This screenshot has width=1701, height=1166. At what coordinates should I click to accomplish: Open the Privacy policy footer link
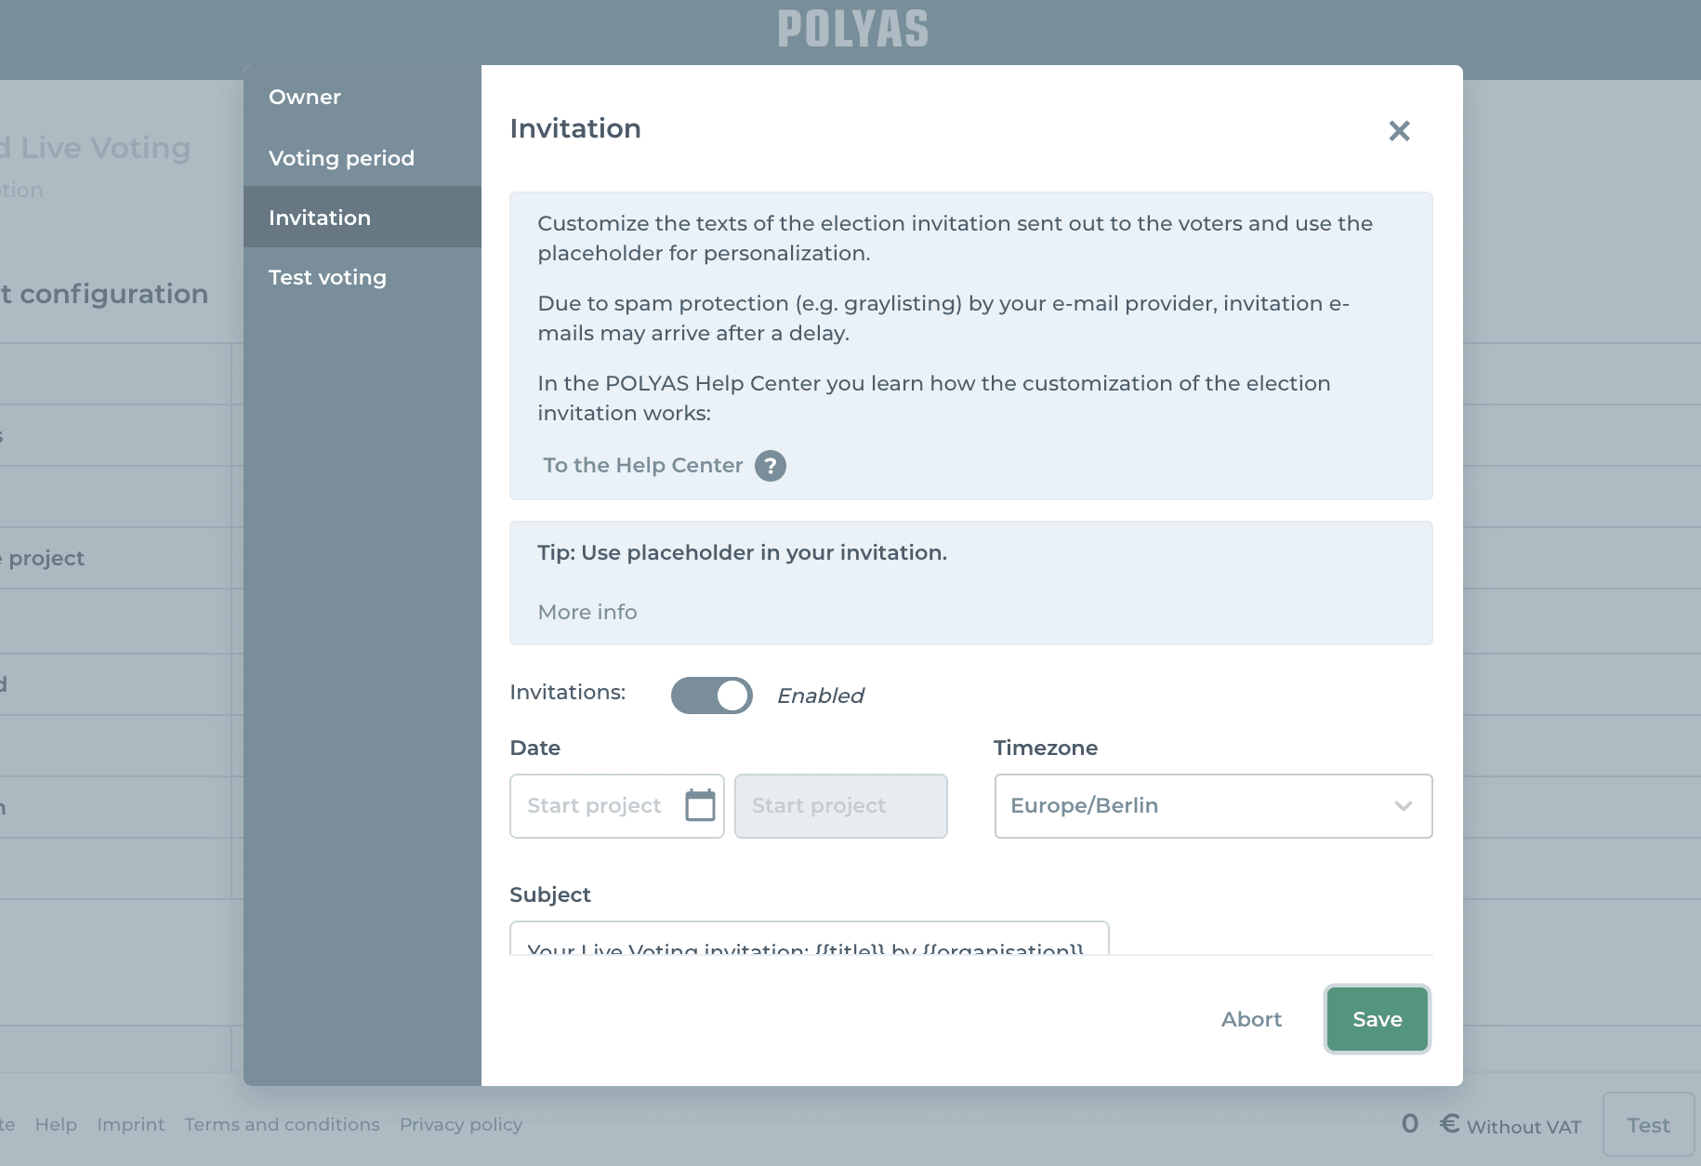pos(461,1124)
